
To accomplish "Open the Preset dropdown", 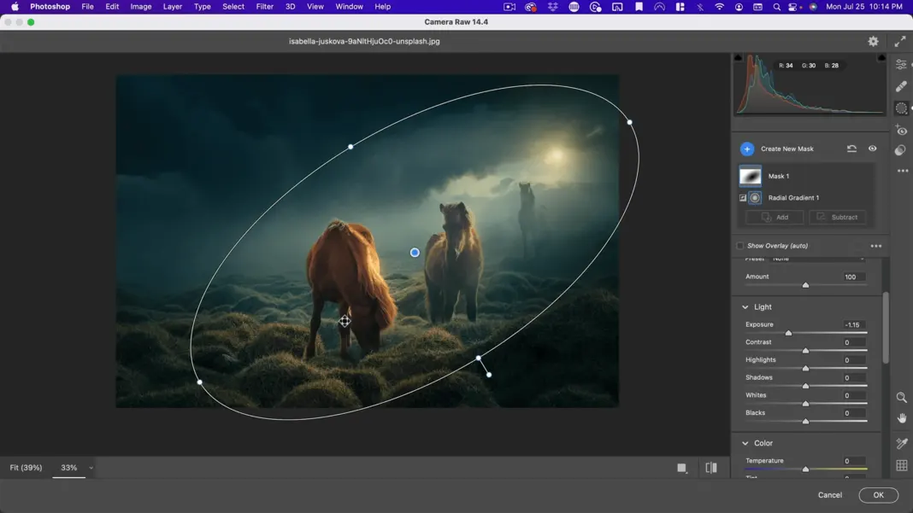I will (817, 259).
